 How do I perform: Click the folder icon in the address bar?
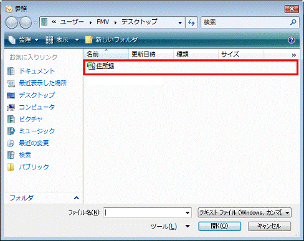(x=44, y=22)
